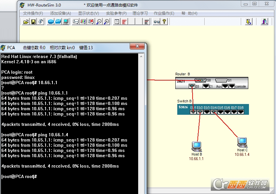The image size is (276, 194).
Task: Click the black text lines icon
Action: click(x=146, y=22)
